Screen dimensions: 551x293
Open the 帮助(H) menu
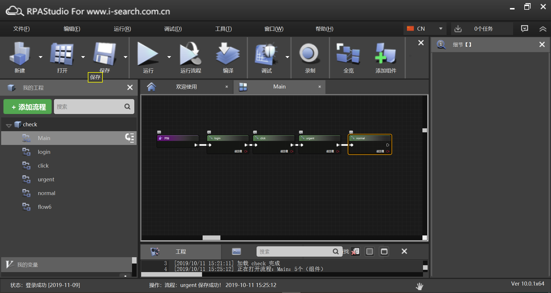pos(324,29)
